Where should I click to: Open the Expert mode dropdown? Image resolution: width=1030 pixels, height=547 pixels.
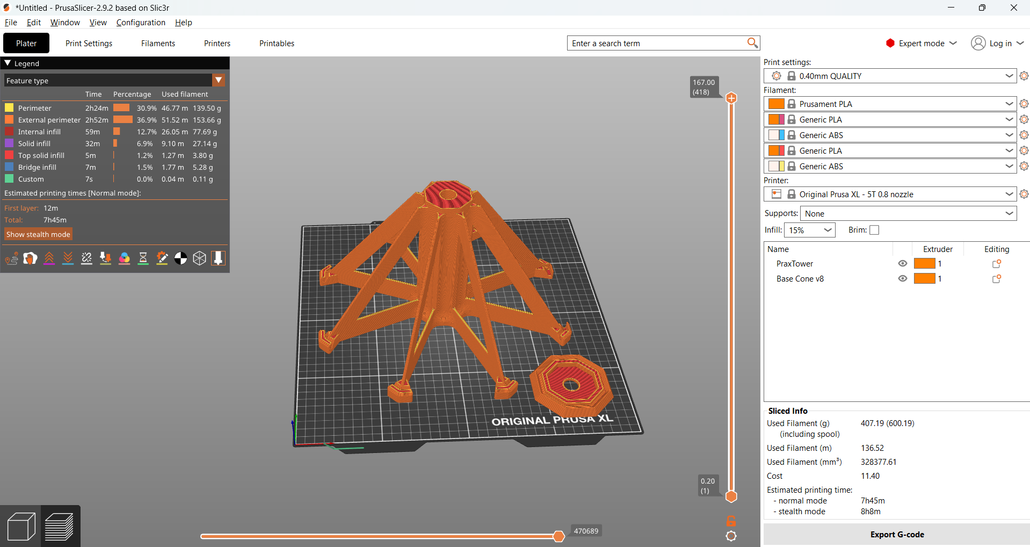(922, 43)
